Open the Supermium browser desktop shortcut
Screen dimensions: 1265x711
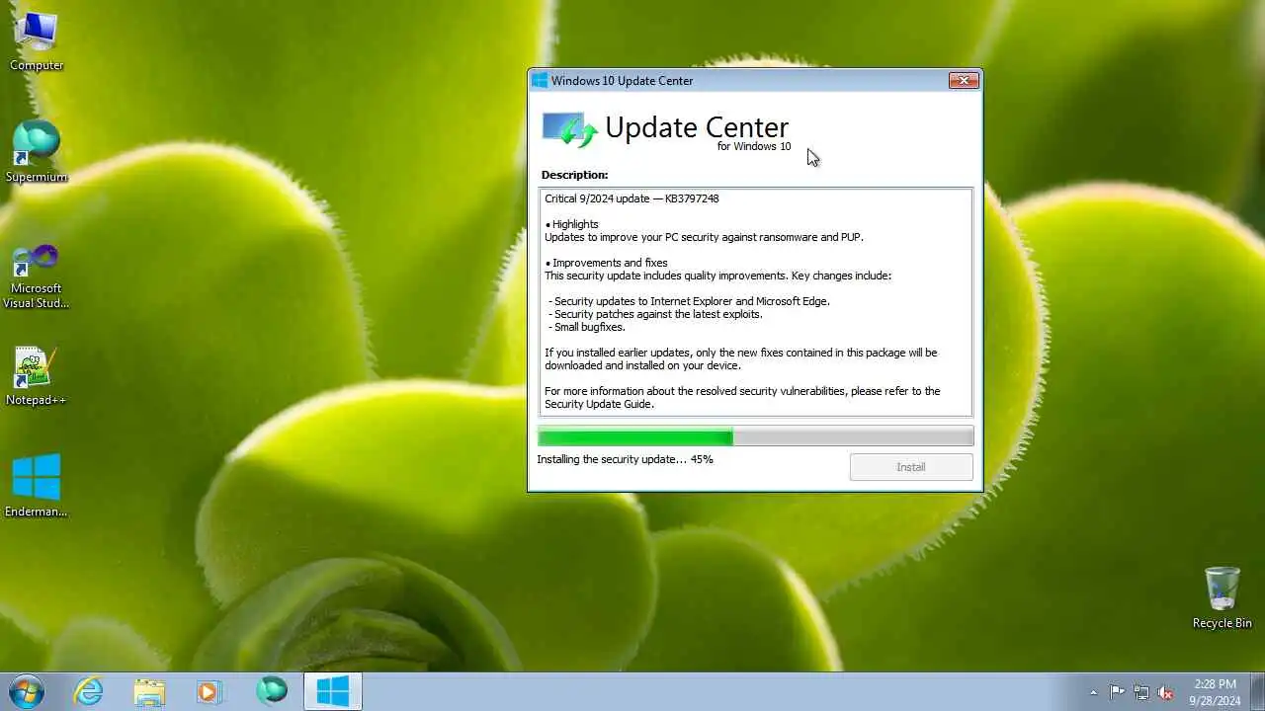[x=37, y=152]
